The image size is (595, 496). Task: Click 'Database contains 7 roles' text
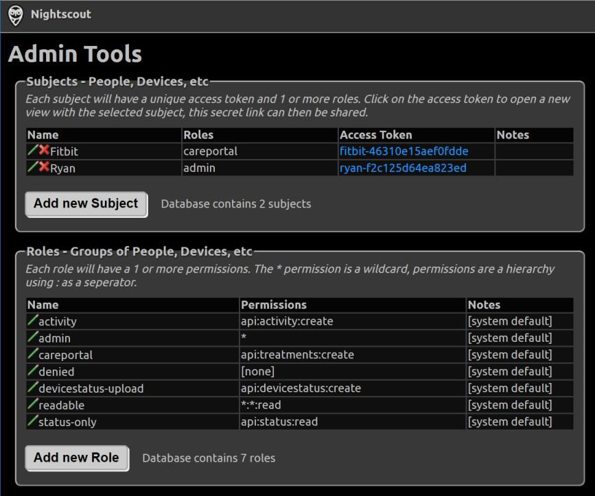point(209,458)
